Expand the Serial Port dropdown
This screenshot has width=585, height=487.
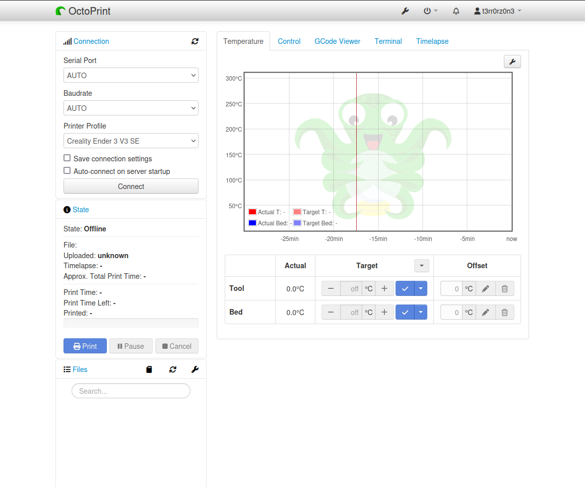click(131, 75)
